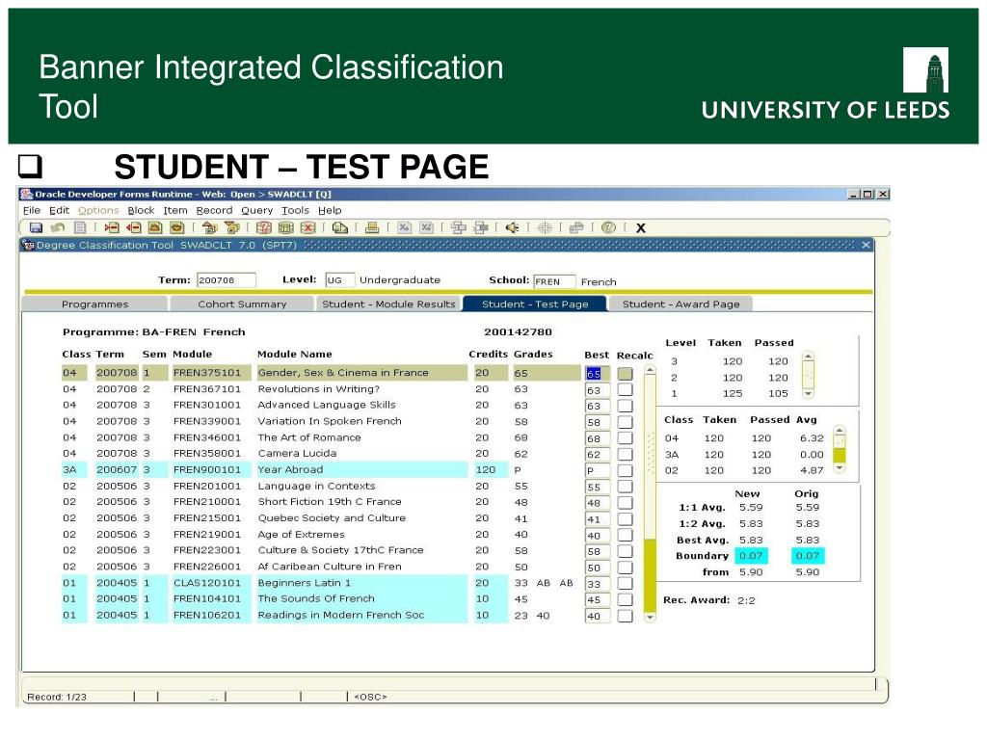The width and height of the screenshot is (987, 740).
Task: Click the highlighted New Boundary value 0.07
Action: [751, 556]
